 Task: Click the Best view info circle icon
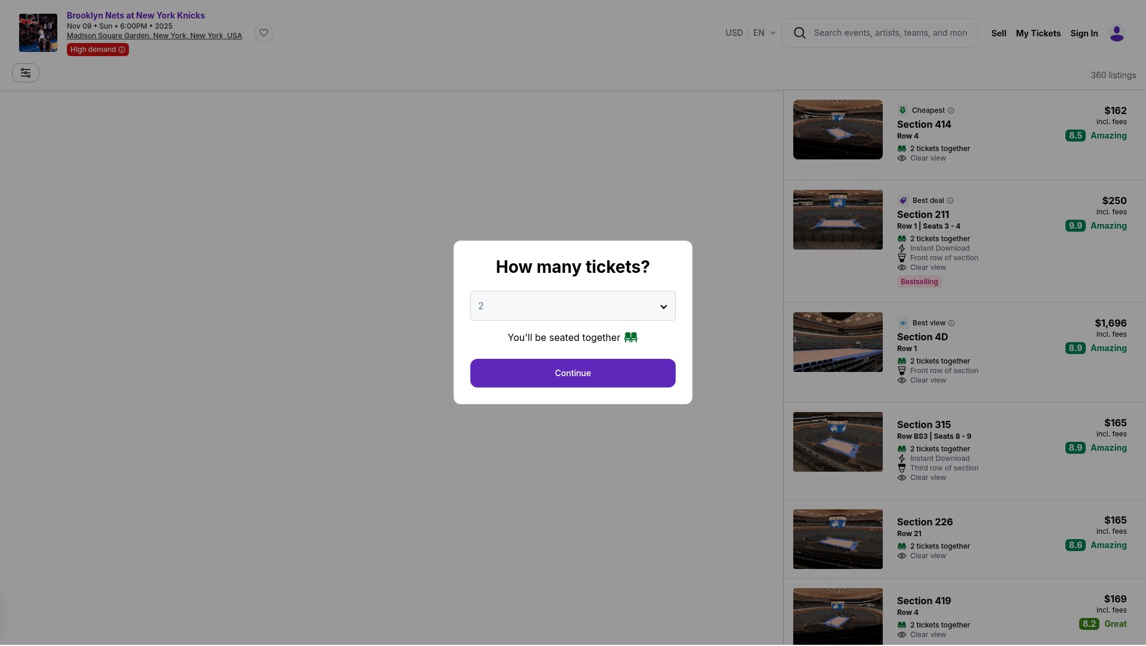[x=951, y=323]
